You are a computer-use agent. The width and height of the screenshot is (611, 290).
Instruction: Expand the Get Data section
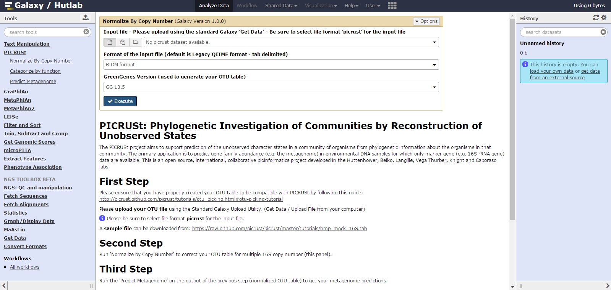coord(15,238)
